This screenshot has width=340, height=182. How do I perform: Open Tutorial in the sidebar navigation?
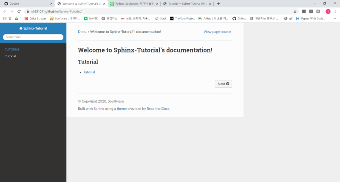click(10, 56)
